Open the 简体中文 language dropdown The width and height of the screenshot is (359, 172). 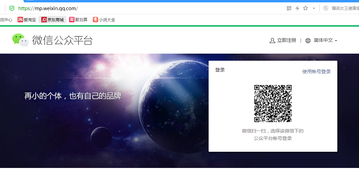321,40
